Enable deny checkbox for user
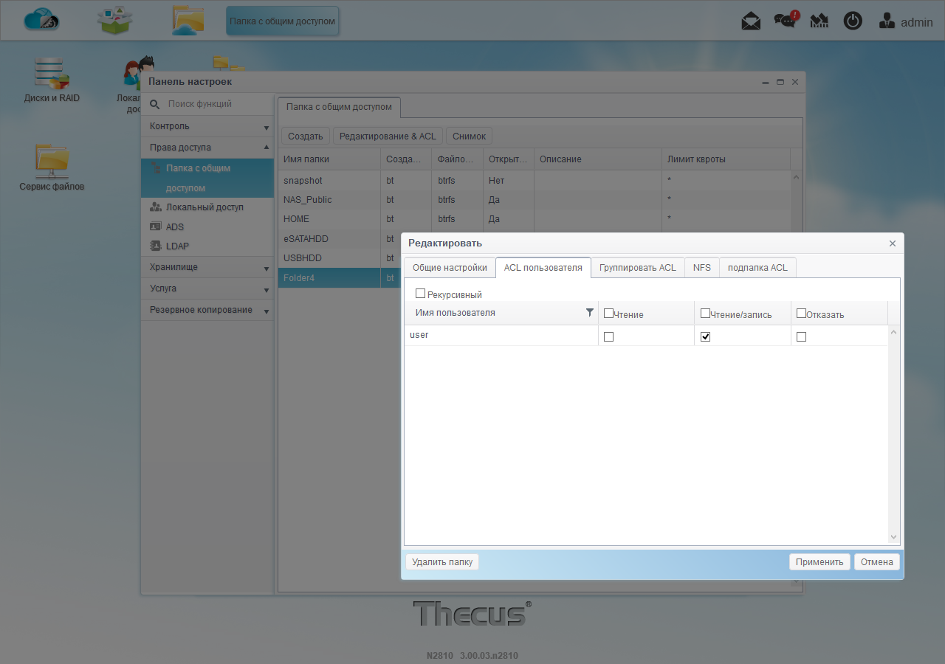 click(801, 336)
